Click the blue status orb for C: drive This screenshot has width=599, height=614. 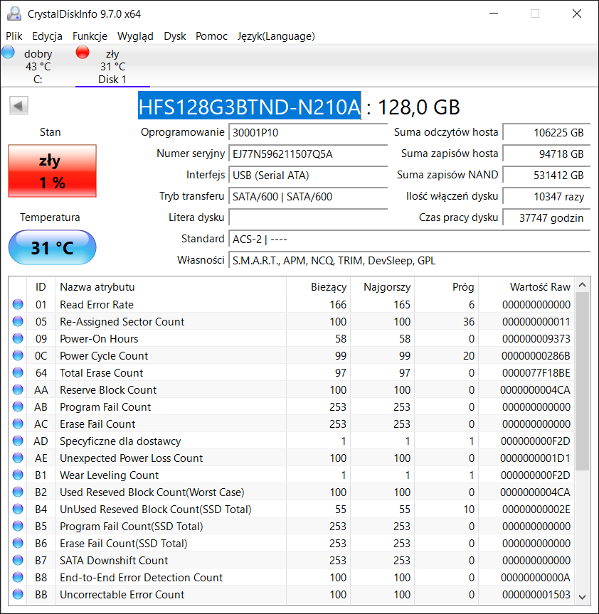point(9,52)
